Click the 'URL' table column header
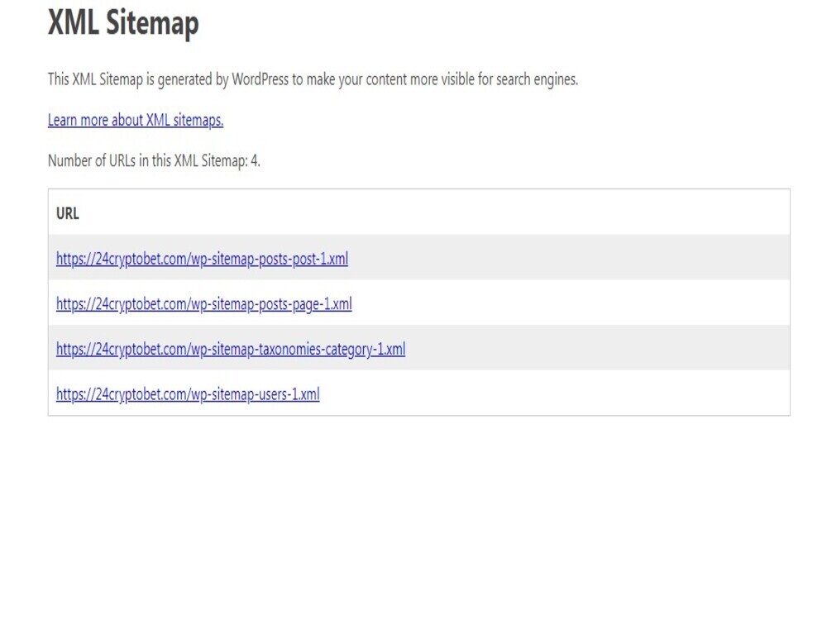827x620 pixels. (x=68, y=213)
